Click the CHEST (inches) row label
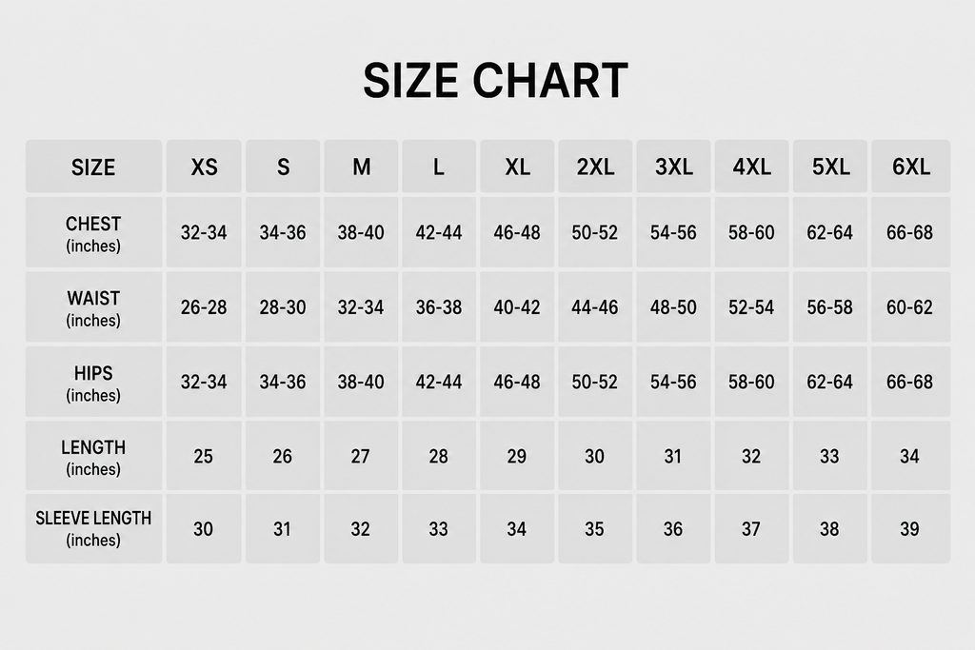975x650 pixels. (94, 232)
